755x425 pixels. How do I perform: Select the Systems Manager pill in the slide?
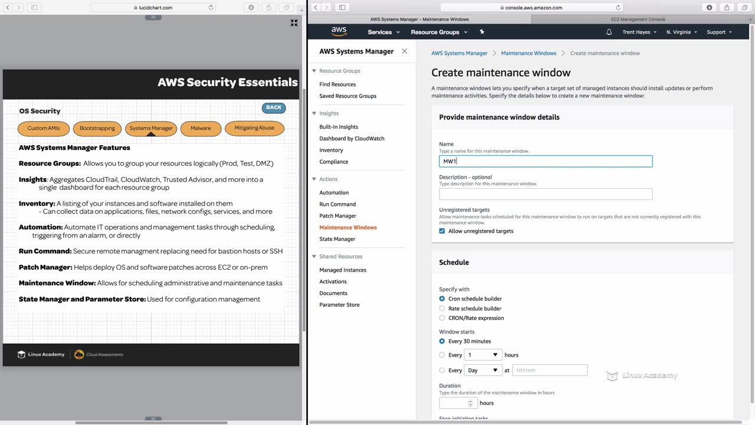point(151,128)
